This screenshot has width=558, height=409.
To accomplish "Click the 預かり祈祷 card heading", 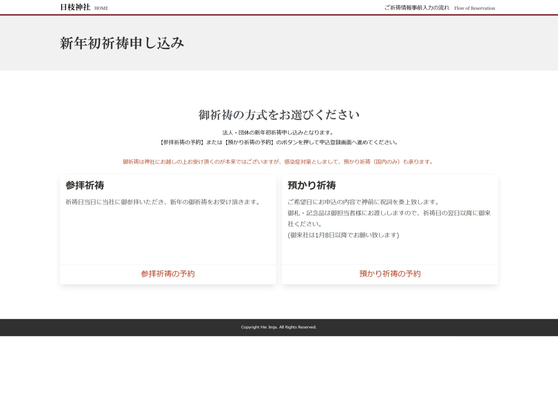I will pos(312,185).
